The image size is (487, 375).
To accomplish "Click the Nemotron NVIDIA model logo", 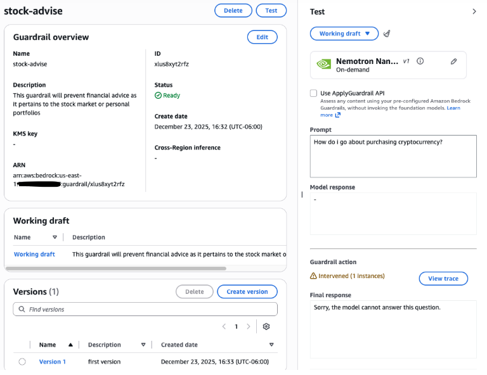I will (323, 64).
